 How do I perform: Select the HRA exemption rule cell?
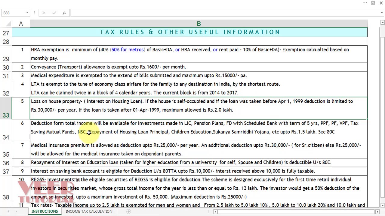(x=199, y=54)
